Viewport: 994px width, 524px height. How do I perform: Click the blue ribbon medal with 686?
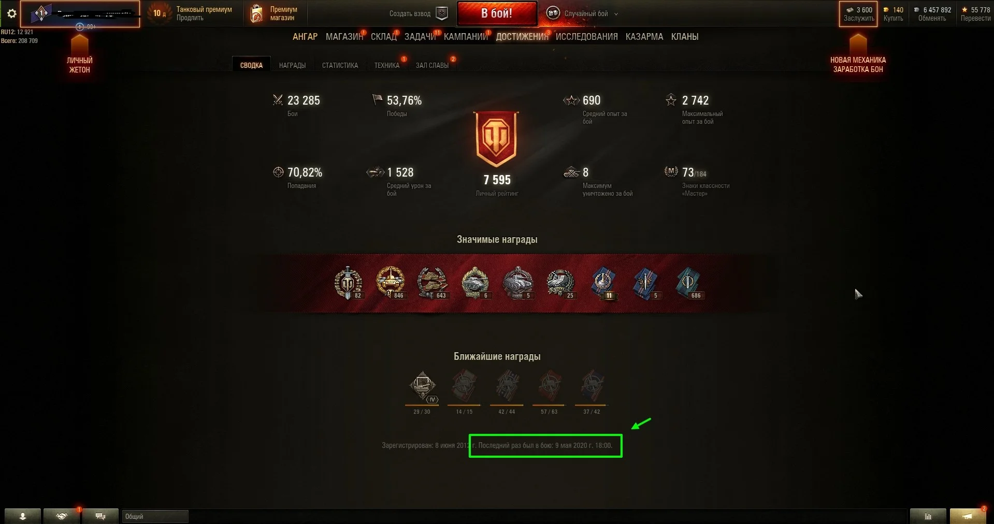(x=688, y=283)
